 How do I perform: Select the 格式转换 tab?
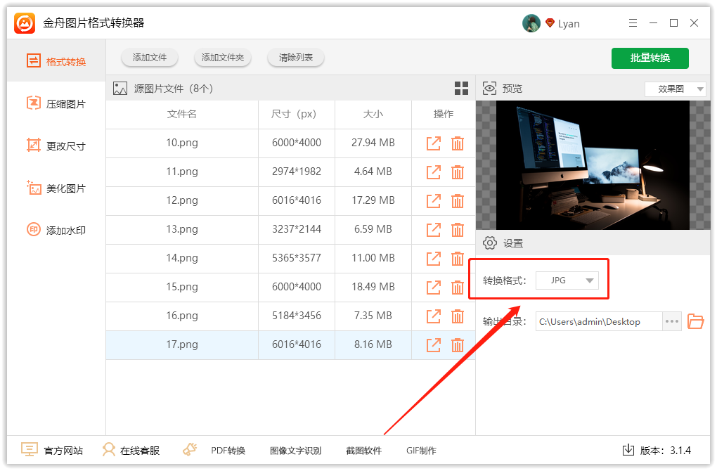pyautogui.click(x=56, y=61)
